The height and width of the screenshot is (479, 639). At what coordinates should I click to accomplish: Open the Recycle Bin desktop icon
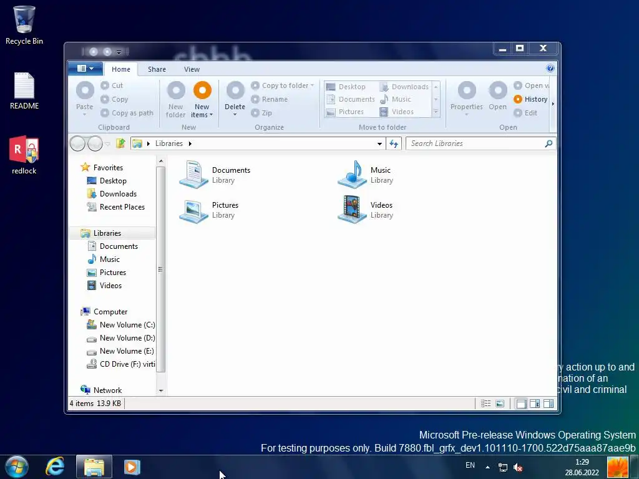[x=24, y=25]
